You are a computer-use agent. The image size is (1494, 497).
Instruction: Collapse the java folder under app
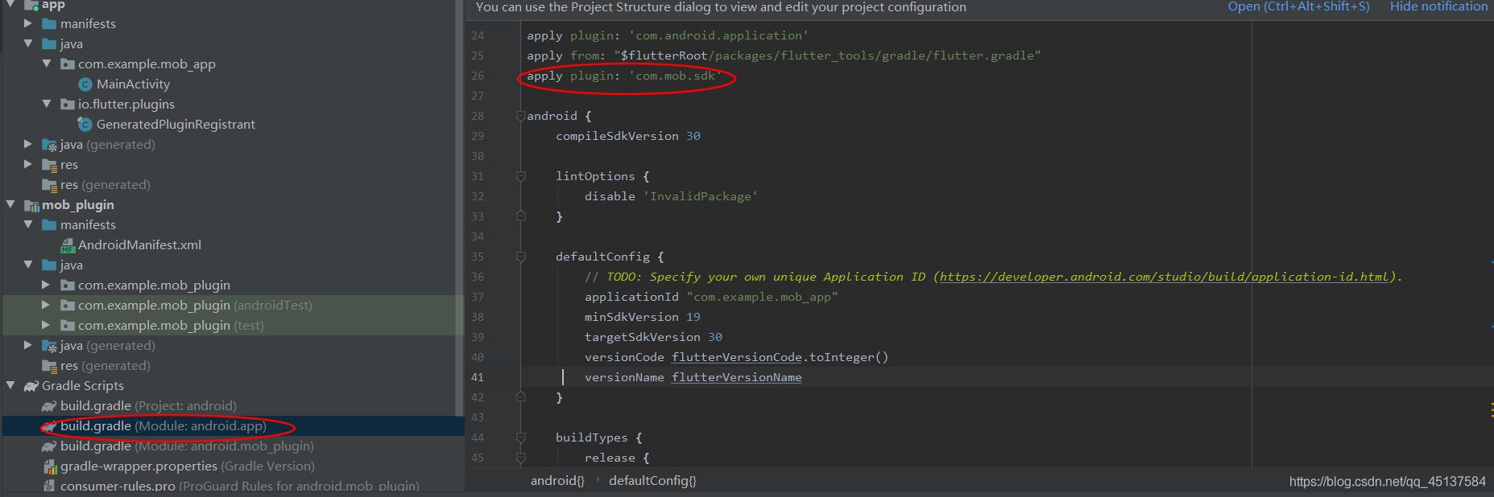click(x=28, y=43)
